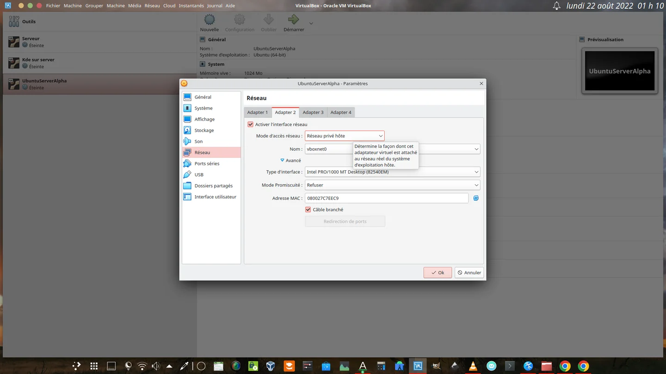Image resolution: width=666 pixels, height=374 pixels.
Task: Open the USB settings category
Action: pyautogui.click(x=211, y=175)
